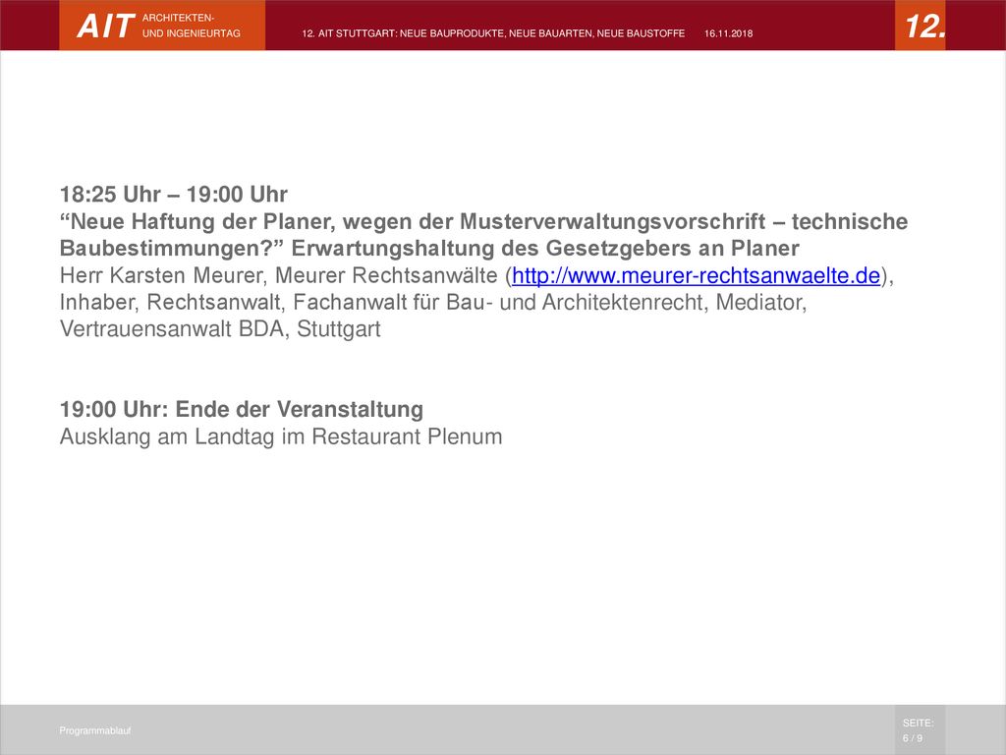This screenshot has height=755, width=1006.
Task: Click the 'Baubestimmungen?' second title line
Action: [x=429, y=249]
